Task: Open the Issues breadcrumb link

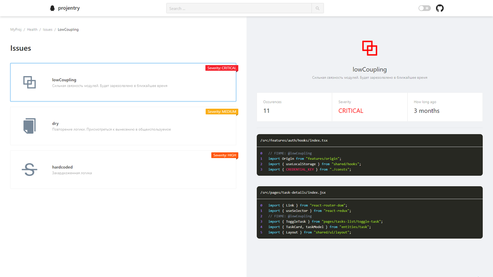Action: coord(47,29)
